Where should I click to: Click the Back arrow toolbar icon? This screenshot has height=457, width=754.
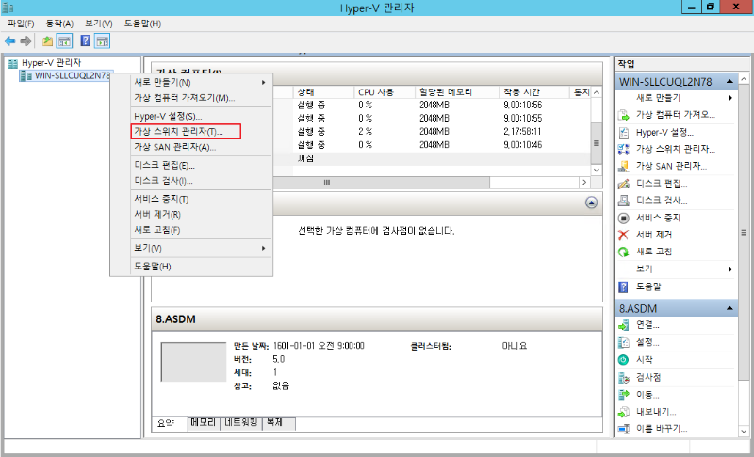pyautogui.click(x=9, y=41)
